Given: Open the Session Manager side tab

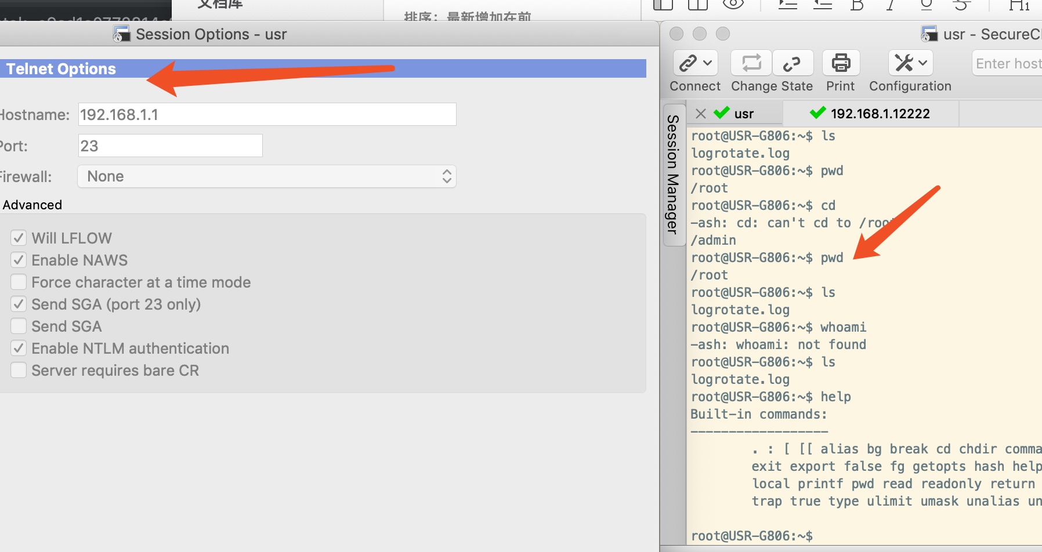Looking at the screenshot, I should pos(673,174).
